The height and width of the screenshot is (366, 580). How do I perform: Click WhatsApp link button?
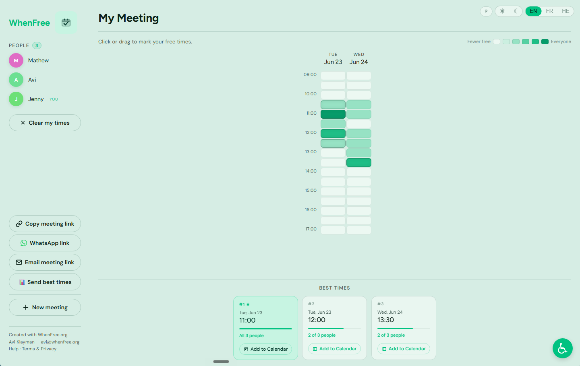pyautogui.click(x=45, y=243)
